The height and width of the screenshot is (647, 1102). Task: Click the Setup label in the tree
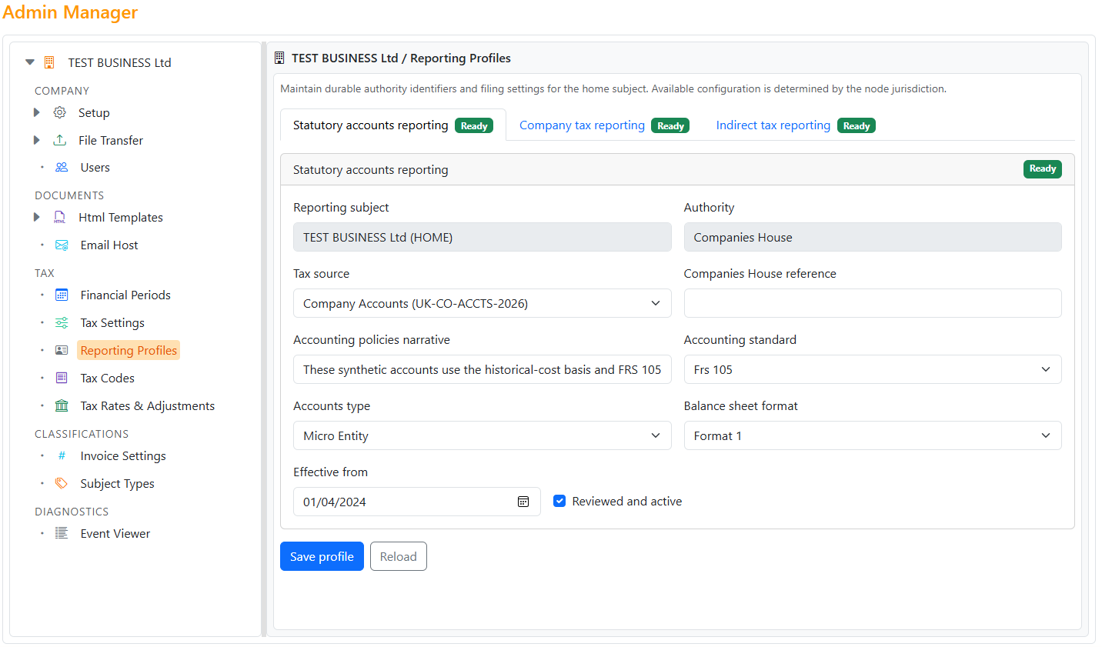coord(94,112)
